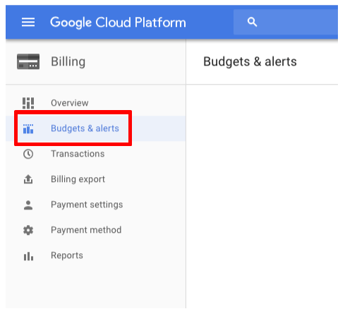Click the Billing export upload icon

click(x=28, y=179)
